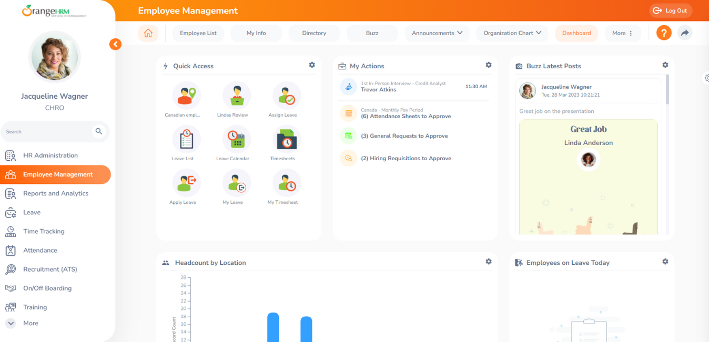The image size is (709, 342).
Task: Open the Organization Chart dropdown
Action: tap(512, 33)
